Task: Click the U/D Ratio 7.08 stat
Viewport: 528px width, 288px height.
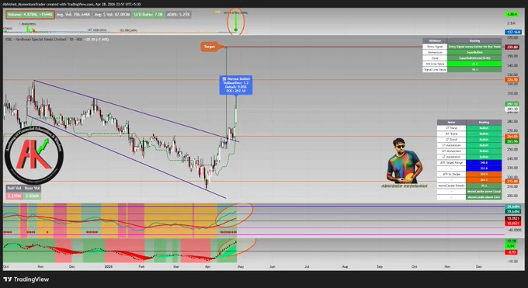Action: point(148,15)
